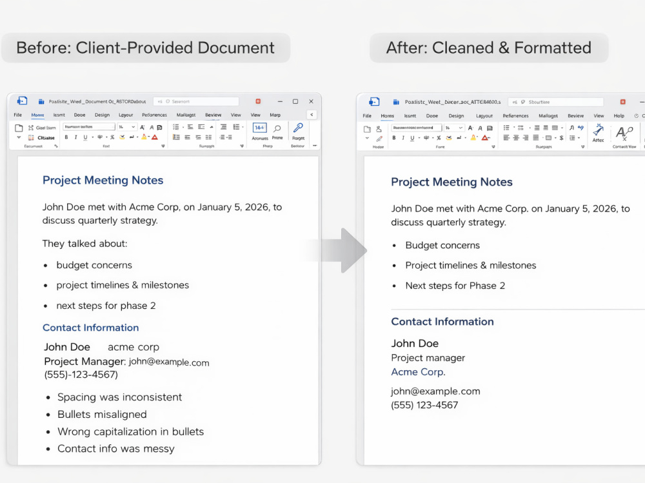Click the magnifier Find icon in Before window
The width and height of the screenshot is (645, 483).
click(277, 129)
